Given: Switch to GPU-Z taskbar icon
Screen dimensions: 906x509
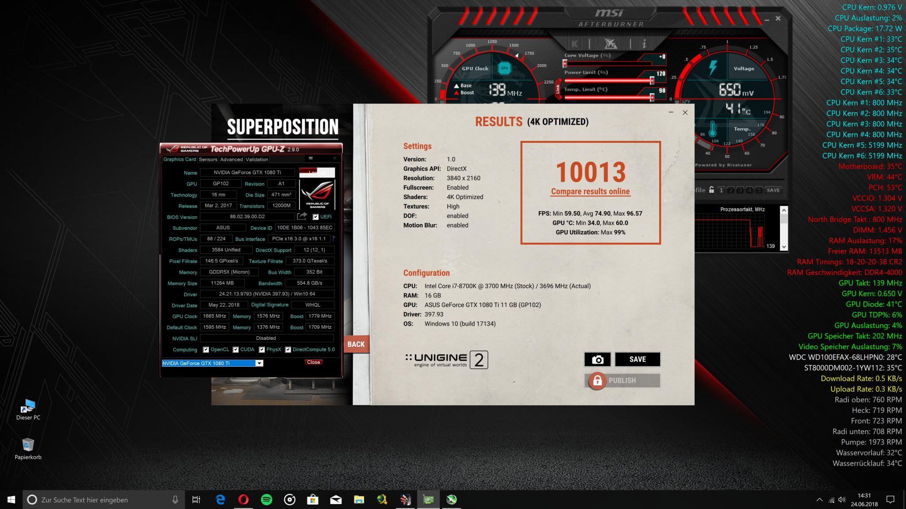Looking at the screenshot, I should (x=428, y=500).
